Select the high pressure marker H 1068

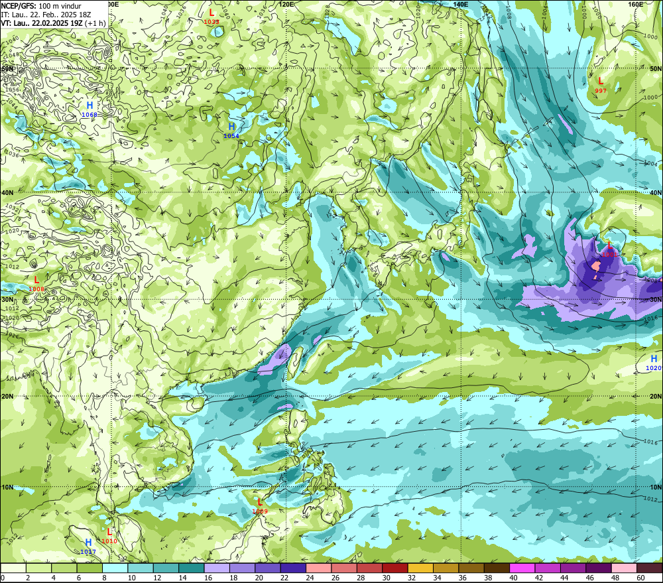[90, 109]
